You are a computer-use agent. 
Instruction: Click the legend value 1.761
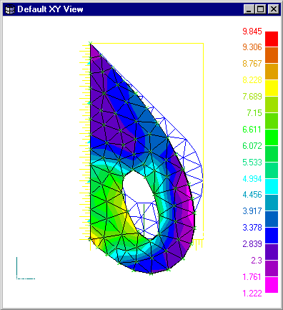(x=252, y=277)
